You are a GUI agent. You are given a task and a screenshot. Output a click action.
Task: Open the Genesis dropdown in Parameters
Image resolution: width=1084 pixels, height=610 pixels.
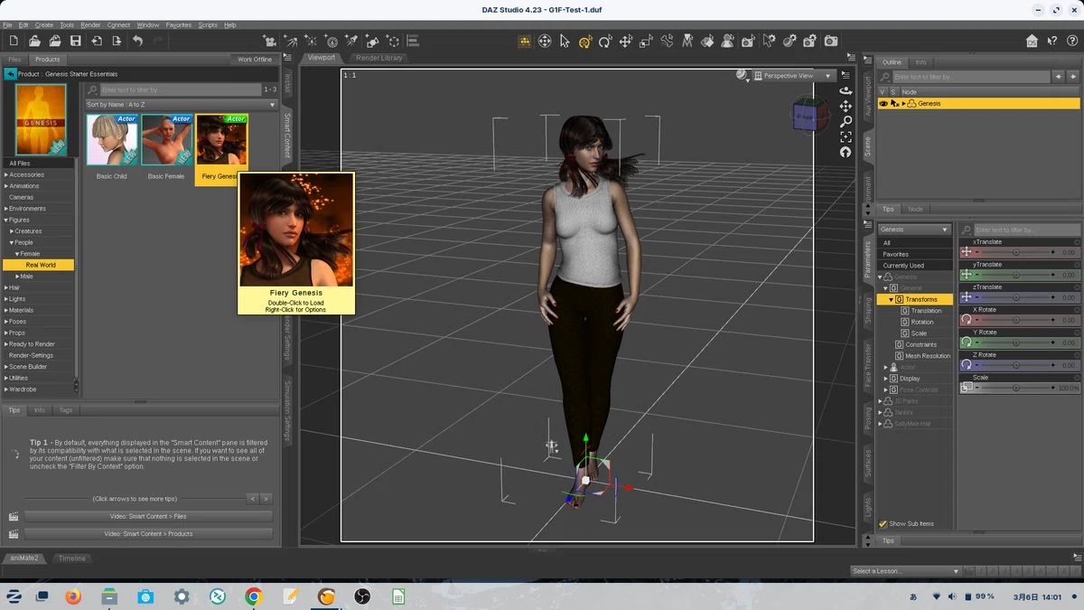914,230
